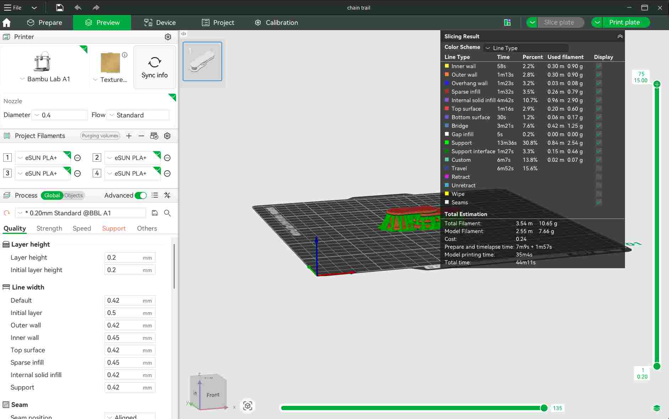The width and height of the screenshot is (669, 419).
Task: Open the File menu dropdown arrow
Action: point(34,8)
